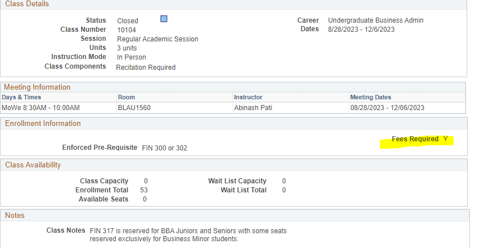491x248 pixels.
Task: Click the Undergraduate Business Admin career text
Action: (375, 20)
